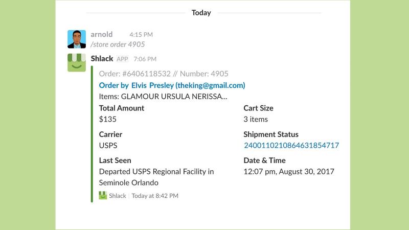Click the Shlack app avatar icon
The width and height of the screenshot is (409, 230).
[77, 62]
